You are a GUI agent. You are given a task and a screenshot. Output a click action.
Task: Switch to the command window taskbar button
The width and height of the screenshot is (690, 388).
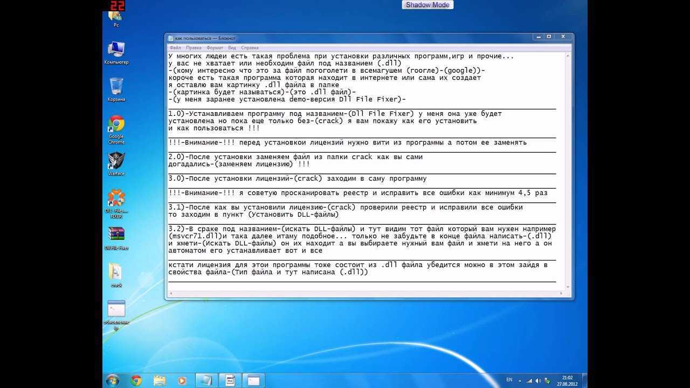254,380
